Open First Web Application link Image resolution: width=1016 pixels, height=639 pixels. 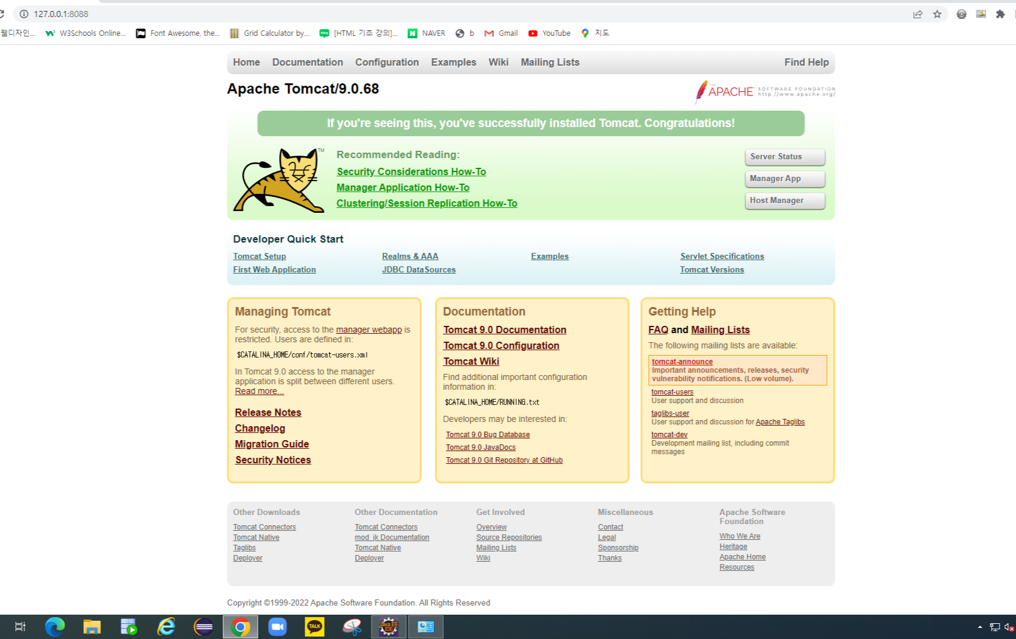pos(274,270)
